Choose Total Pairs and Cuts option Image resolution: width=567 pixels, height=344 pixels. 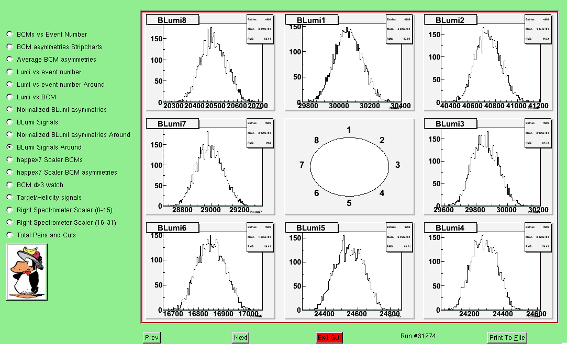click(10, 235)
